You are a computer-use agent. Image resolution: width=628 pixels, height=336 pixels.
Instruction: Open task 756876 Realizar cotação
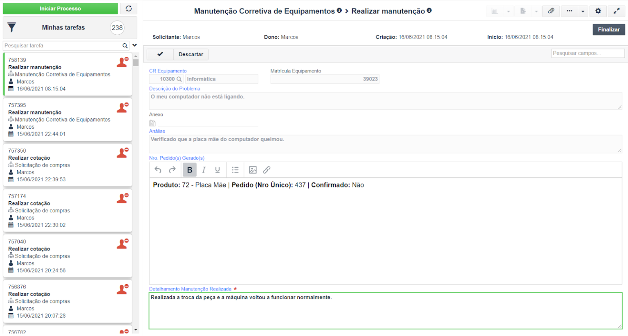coord(67,301)
